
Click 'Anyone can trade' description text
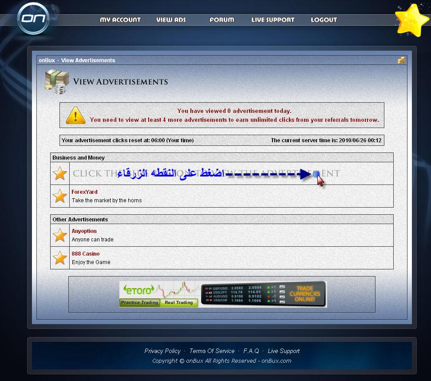93,240
